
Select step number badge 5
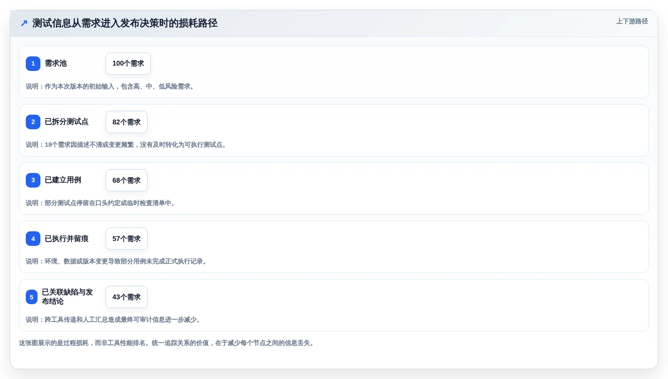32,297
